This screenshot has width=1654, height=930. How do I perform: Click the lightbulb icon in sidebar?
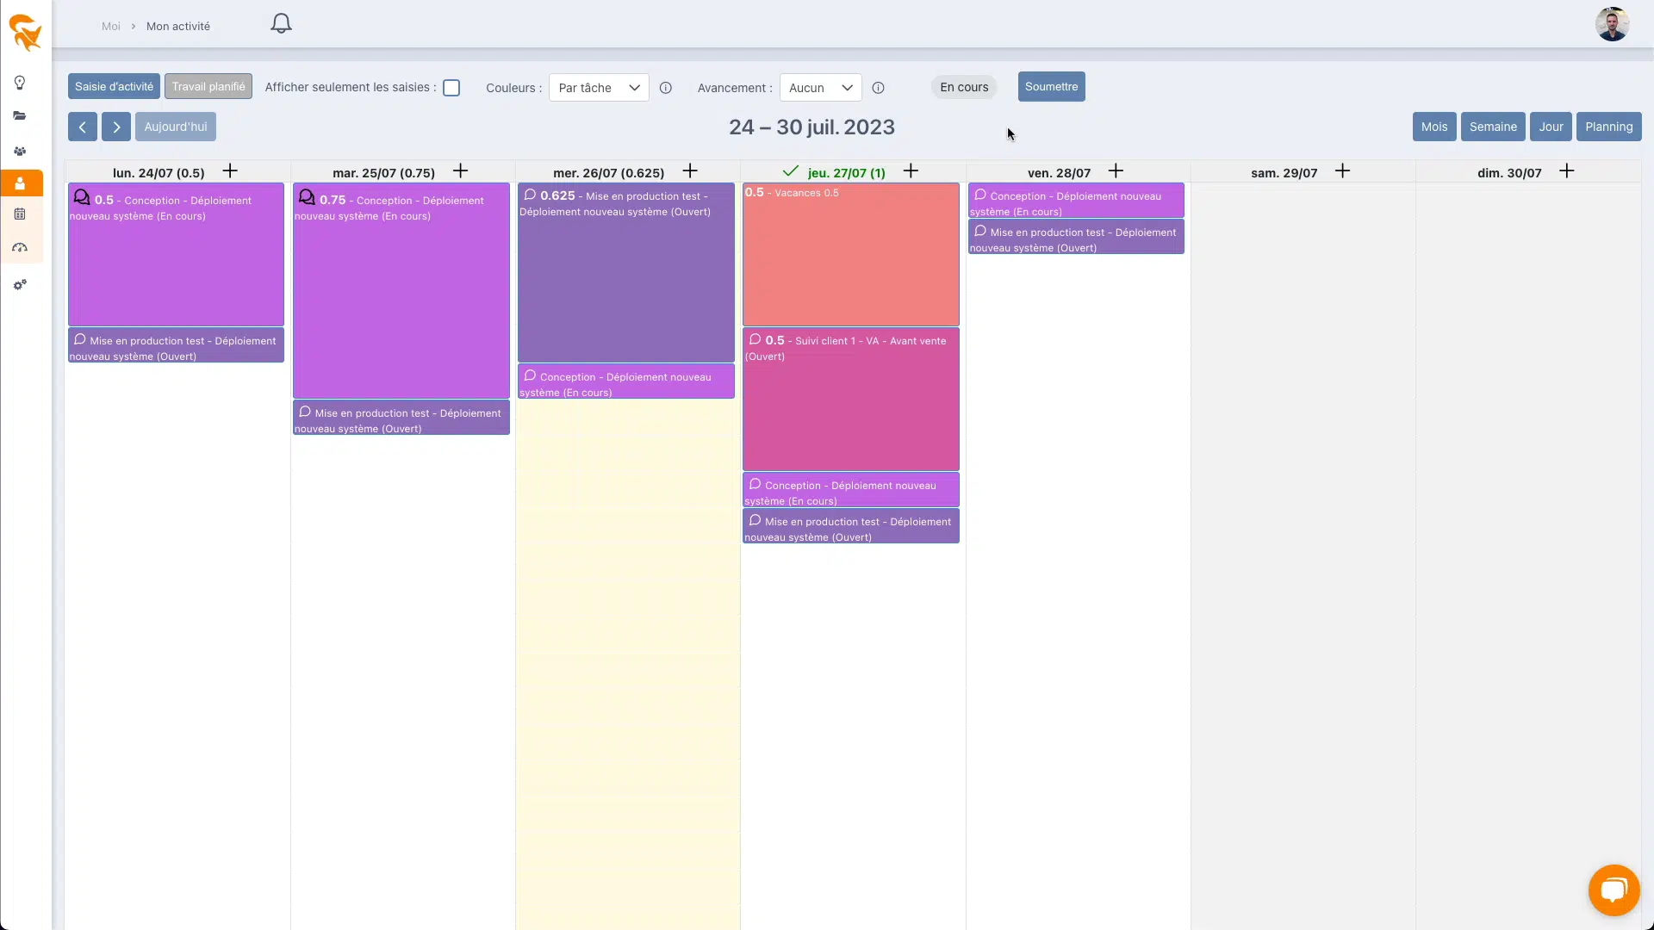[20, 83]
